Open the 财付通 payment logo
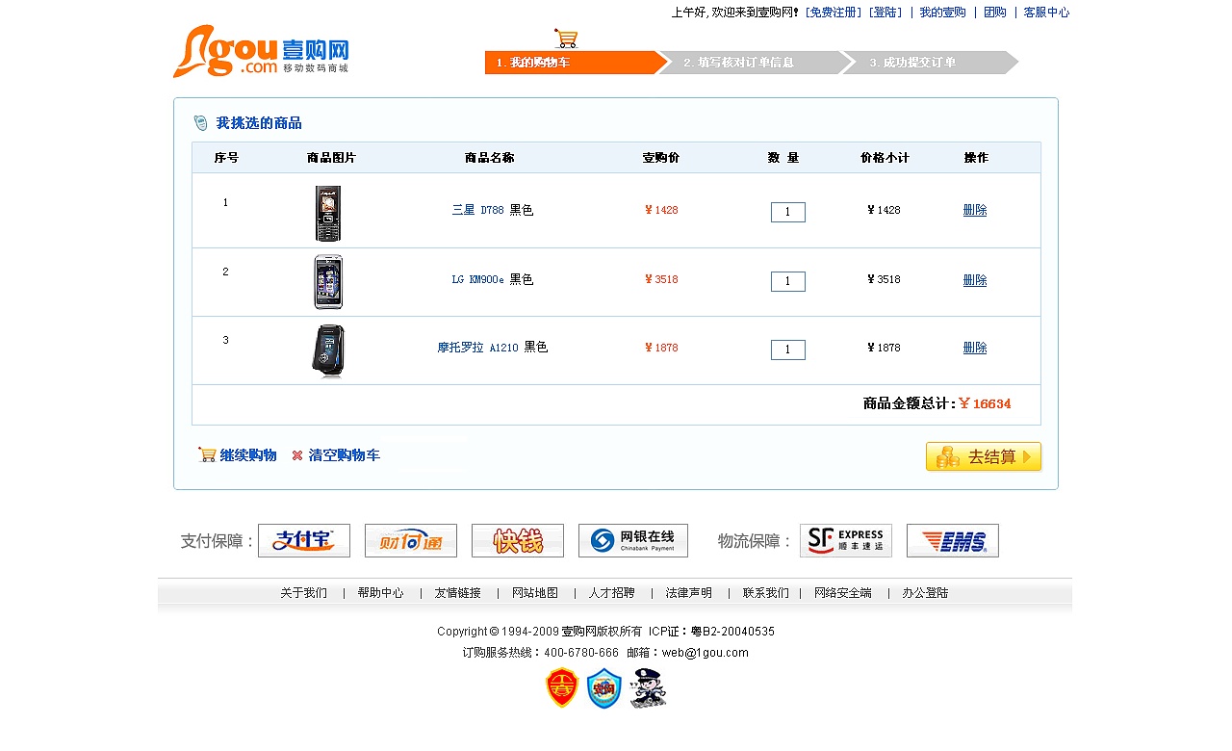 411,540
